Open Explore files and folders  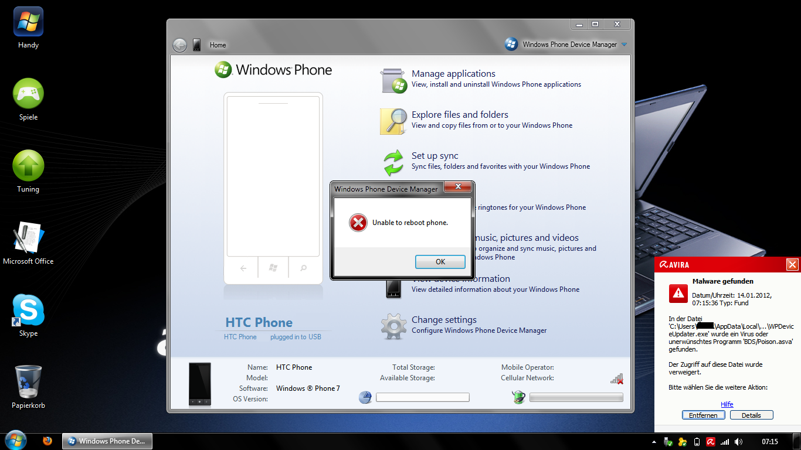460,115
